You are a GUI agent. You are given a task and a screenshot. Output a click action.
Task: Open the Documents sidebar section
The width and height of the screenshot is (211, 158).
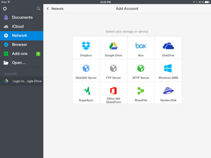coord(21,18)
